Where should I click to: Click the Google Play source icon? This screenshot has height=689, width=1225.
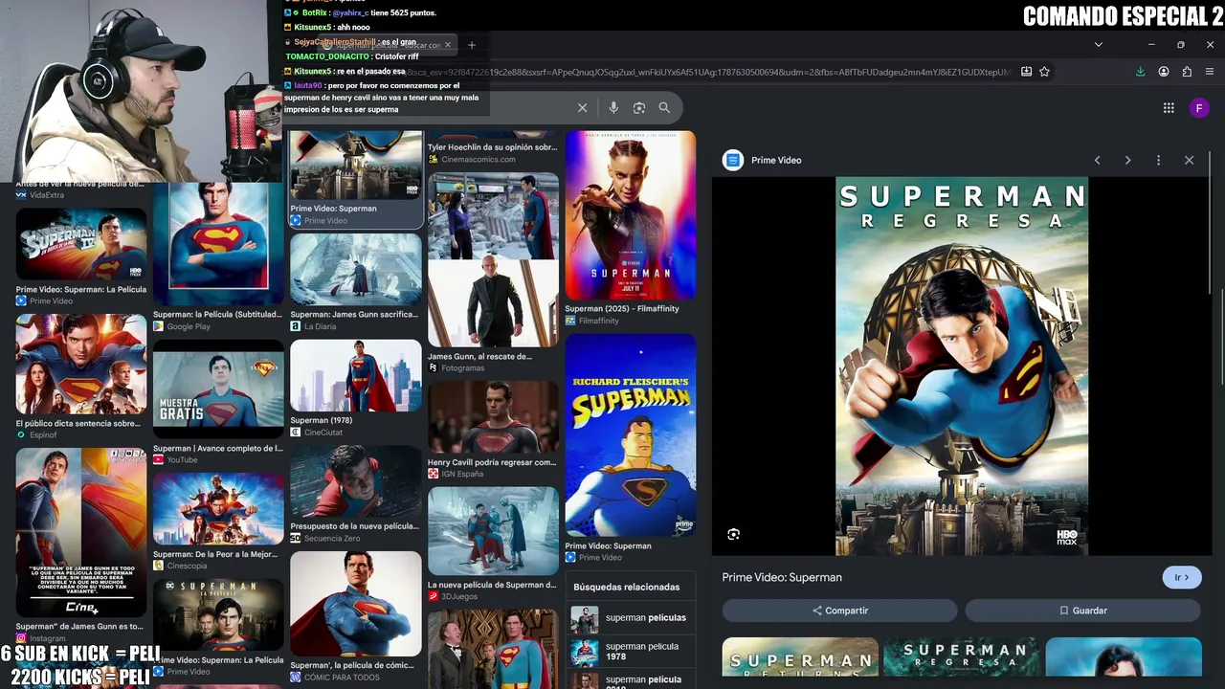pos(159,326)
